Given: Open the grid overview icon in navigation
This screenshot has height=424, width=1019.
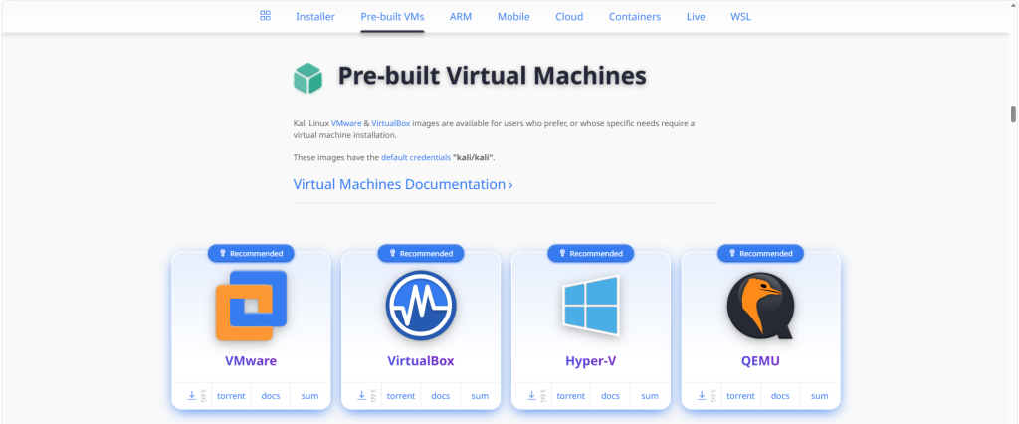Looking at the screenshot, I should click(265, 16).
